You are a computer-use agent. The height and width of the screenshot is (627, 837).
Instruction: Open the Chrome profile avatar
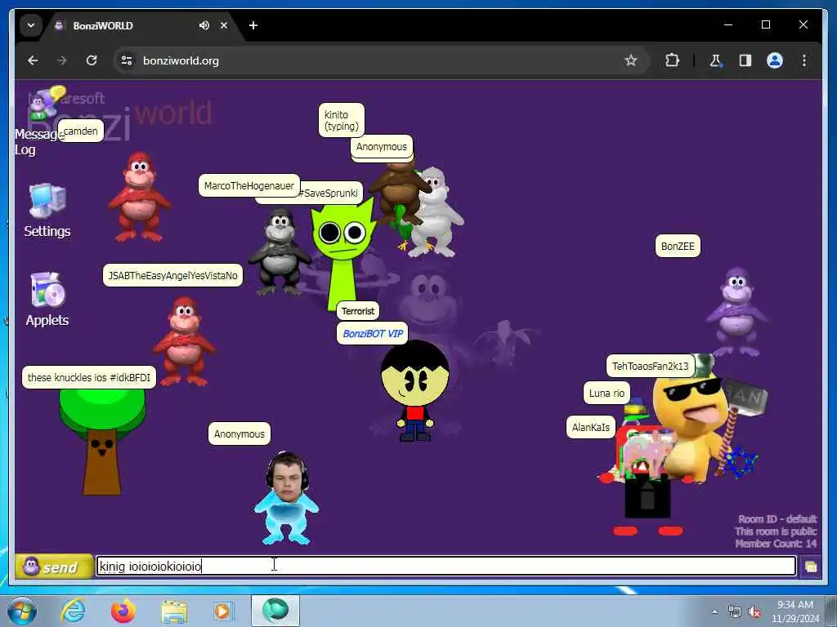point(775,60)
